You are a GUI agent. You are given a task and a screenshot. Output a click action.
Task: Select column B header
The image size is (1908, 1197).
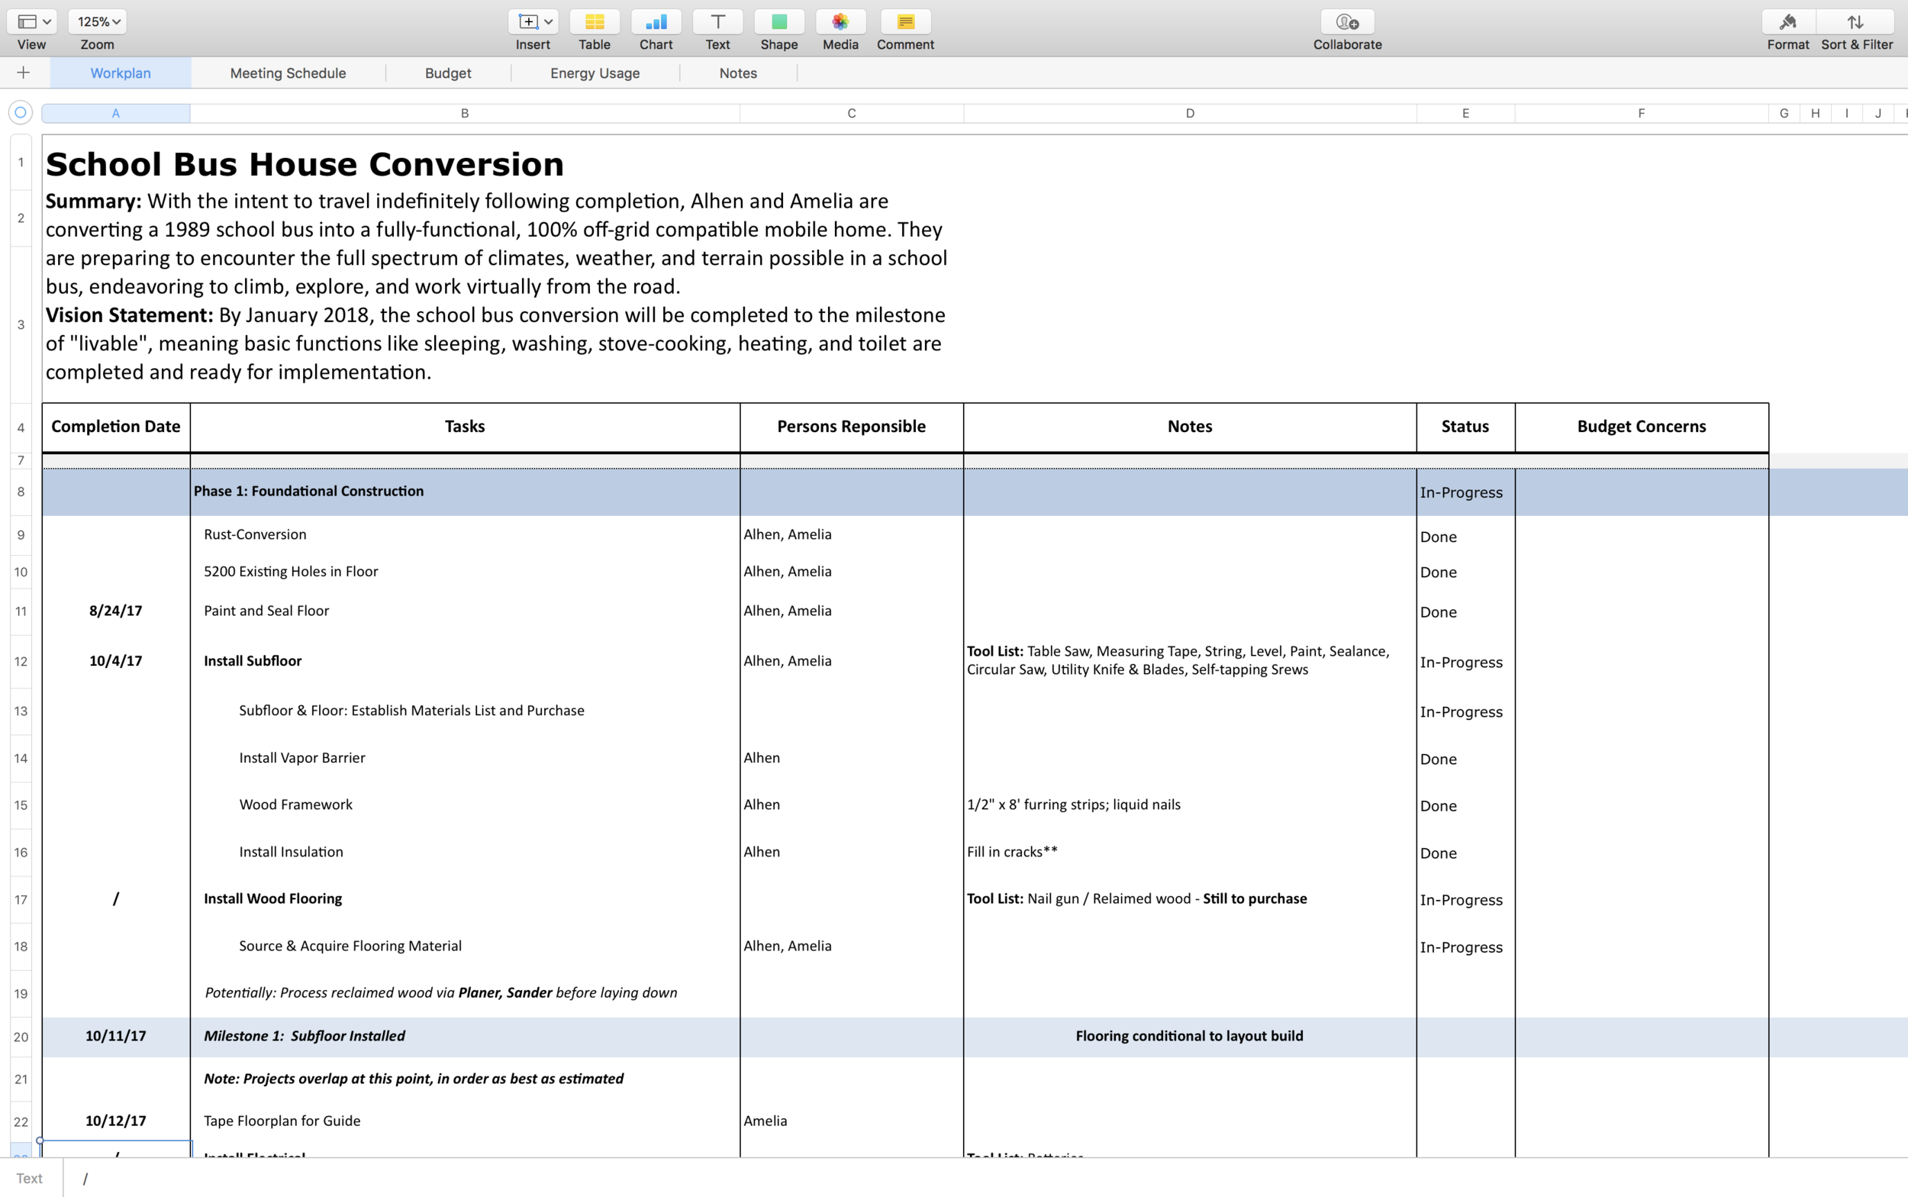[465, 113]
